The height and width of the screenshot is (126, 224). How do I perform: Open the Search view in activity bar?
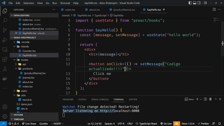tap(5, 20)
